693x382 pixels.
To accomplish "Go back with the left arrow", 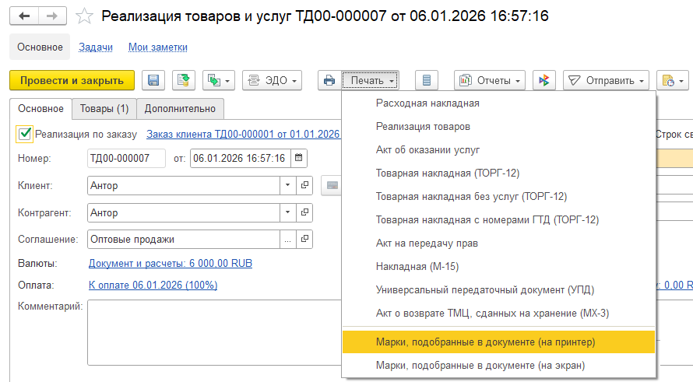I will coord(24,16).
